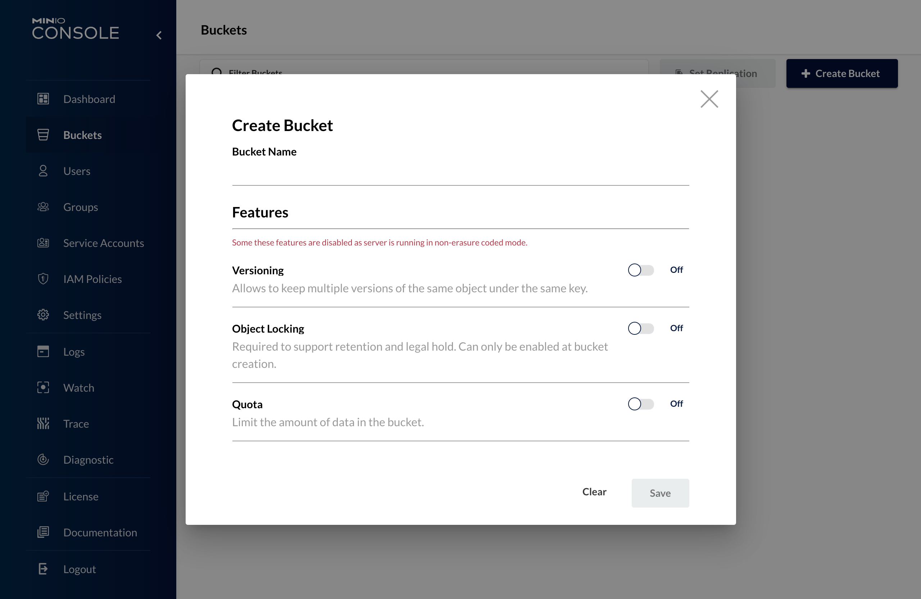
Task: Collapse the sidebar with chevron arrow
Action: (159, 35)
